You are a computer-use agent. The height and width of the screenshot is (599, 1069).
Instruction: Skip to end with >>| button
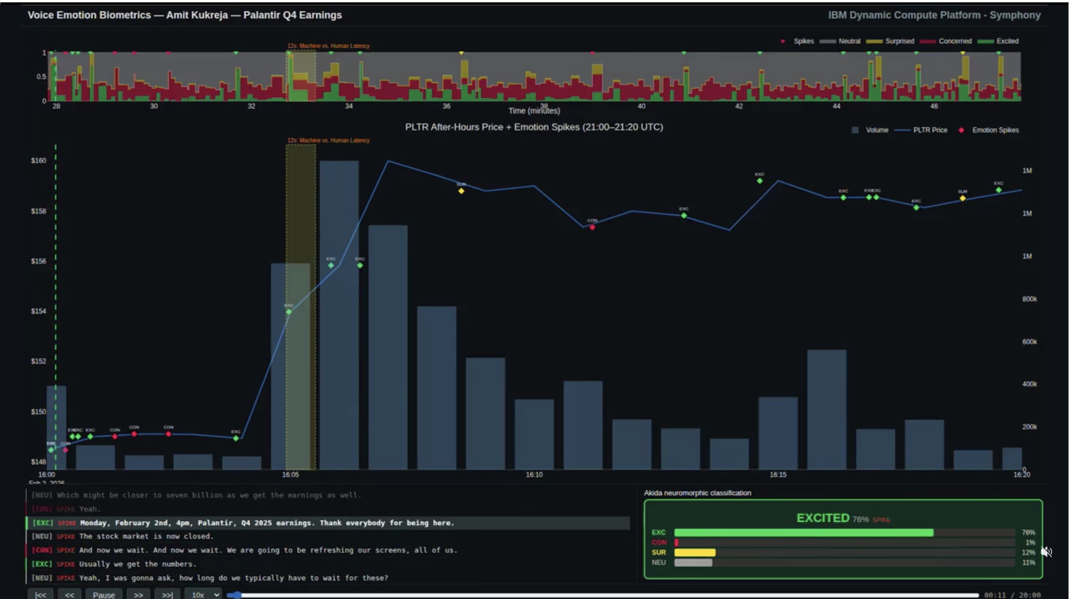coord(167,594)
